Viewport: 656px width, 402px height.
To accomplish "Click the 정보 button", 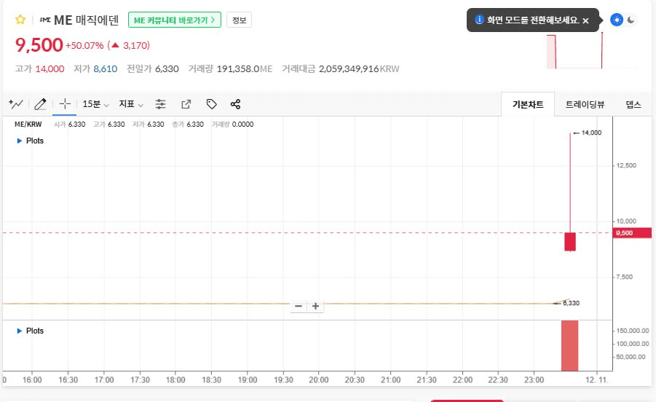I will (239, 20).
